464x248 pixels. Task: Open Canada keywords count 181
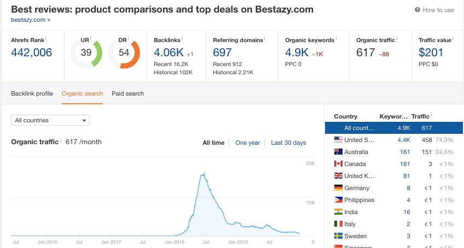(405, 164)
